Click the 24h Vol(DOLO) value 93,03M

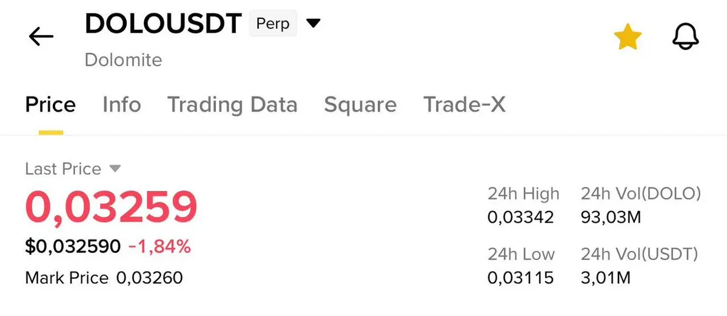click(611, 217)
